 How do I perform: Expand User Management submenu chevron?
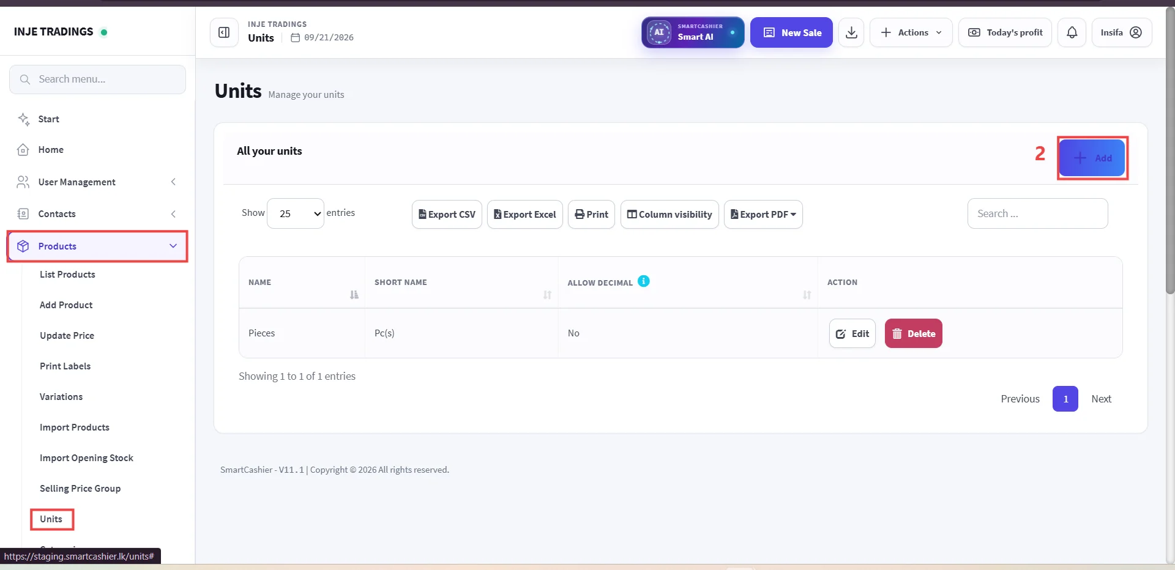coord(174,182)
